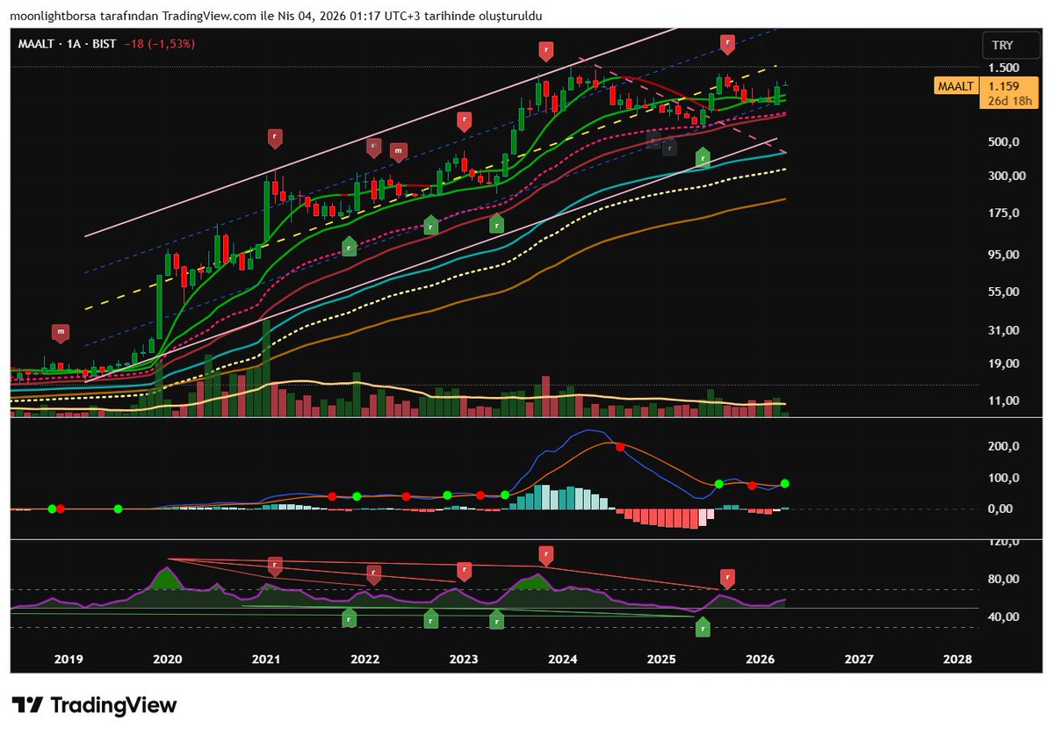Click 2022 on the time axis
The width and height of the screenshot is (1053, 736).
pyautogui.click(x=364, y=660)
